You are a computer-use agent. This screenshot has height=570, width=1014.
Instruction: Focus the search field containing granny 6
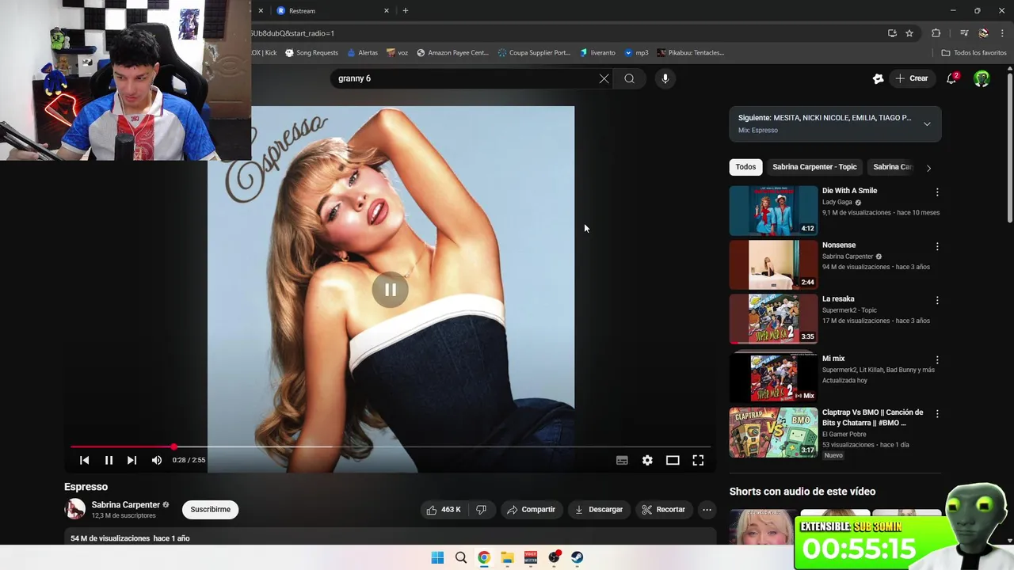466,78
